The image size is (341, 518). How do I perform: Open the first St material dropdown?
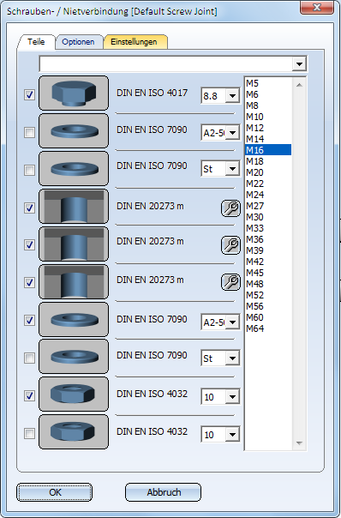(232, 169)
